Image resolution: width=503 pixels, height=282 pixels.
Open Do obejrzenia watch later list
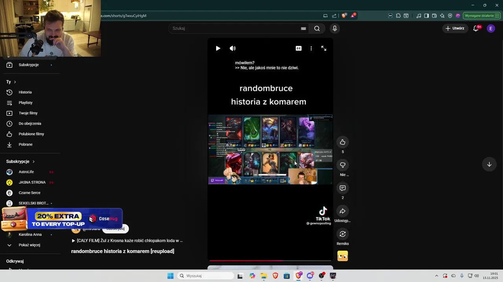30,124
